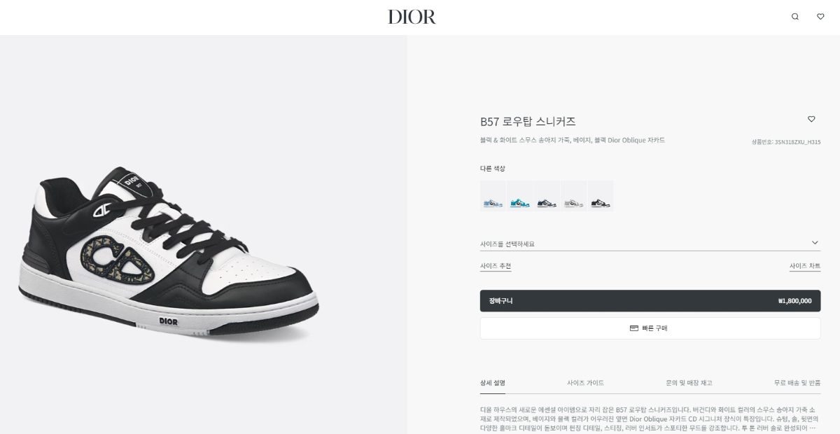Add to cart with 장바구니 button
The width and height of the screenshot is (840, 434).
pyautogui.click(x=650, y=301)
